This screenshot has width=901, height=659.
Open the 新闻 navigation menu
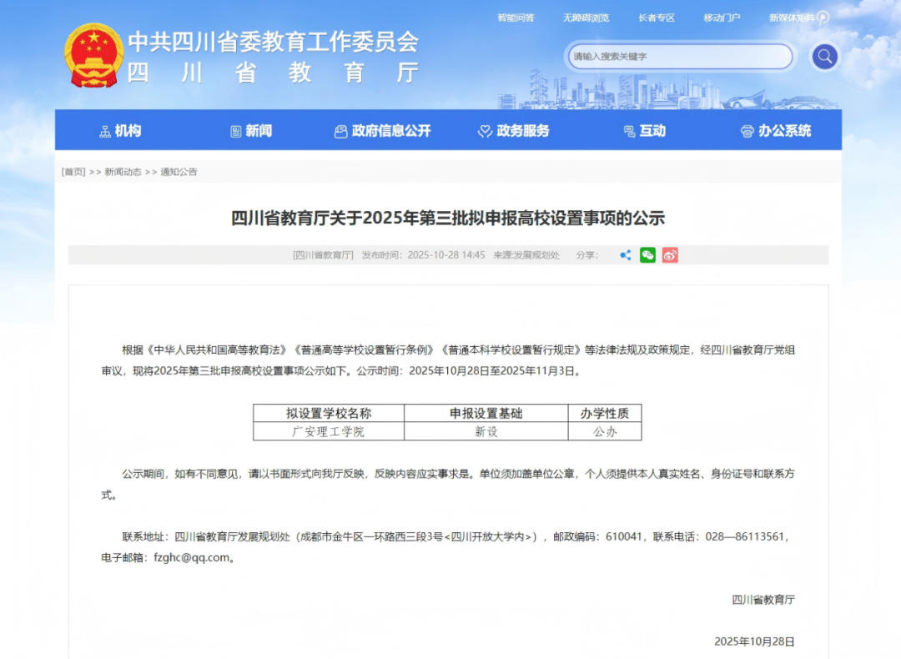coord(251,131)
